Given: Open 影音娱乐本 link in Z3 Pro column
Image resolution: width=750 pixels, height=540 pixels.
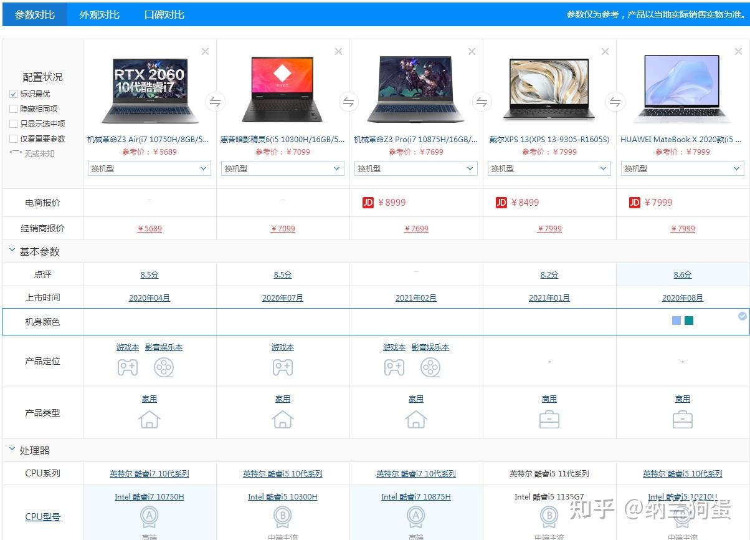Looking at the screenshot, I should 430,347.
